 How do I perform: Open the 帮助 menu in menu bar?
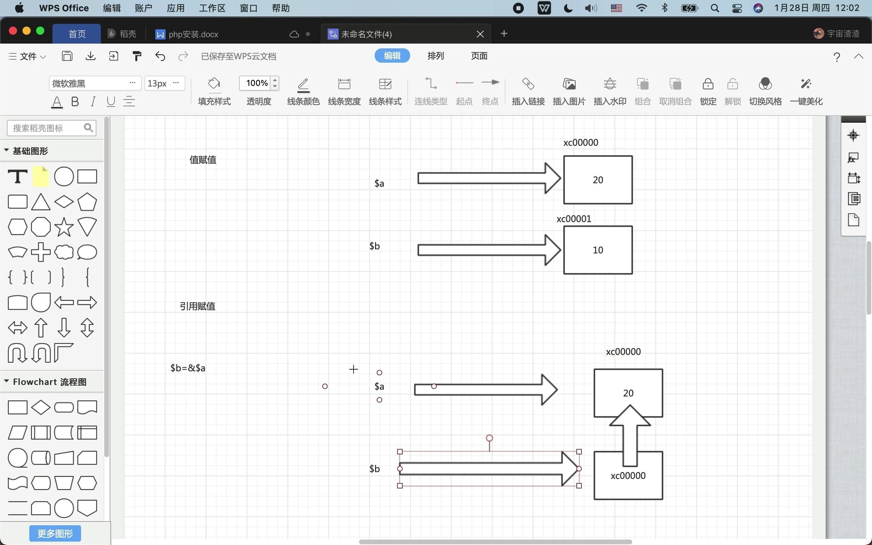[x=281, y=8]
